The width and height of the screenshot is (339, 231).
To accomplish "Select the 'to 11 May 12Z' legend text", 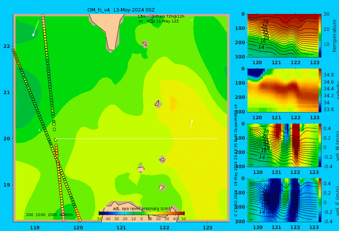I will 165,21.
